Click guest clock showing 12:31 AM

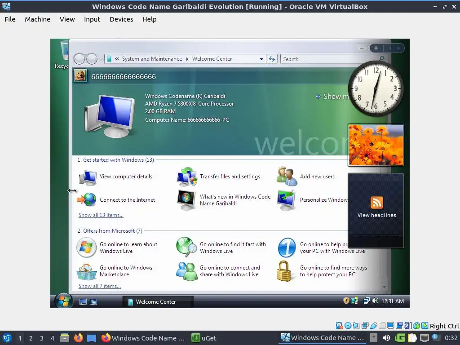393,301
